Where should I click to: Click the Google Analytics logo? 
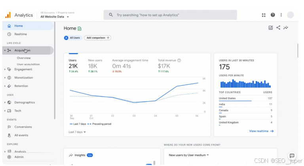[8, 15]
